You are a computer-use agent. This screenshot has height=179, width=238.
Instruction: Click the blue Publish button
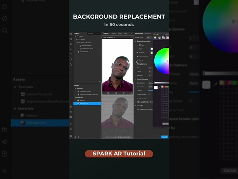click(164, 137)
